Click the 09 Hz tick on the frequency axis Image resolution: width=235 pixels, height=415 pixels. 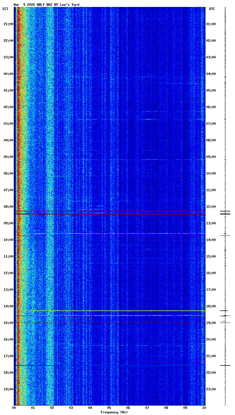(x=185, y=408)
